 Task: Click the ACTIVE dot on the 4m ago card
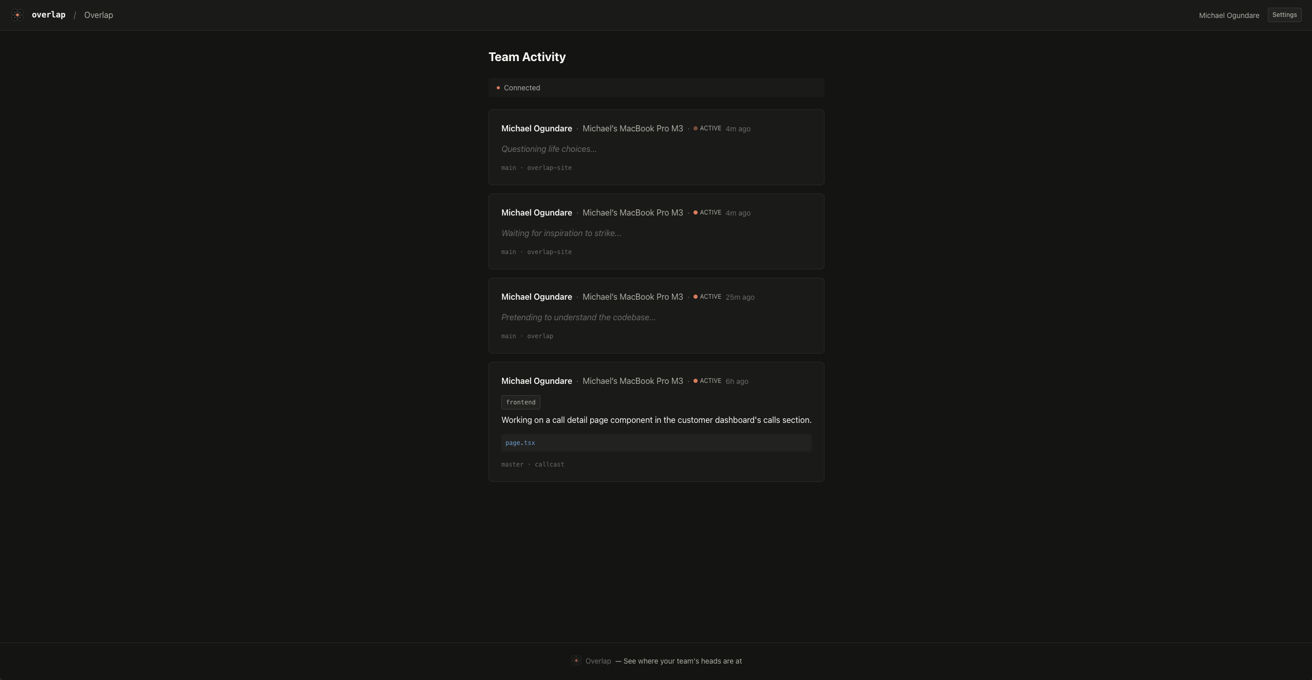tap(695, 128)
